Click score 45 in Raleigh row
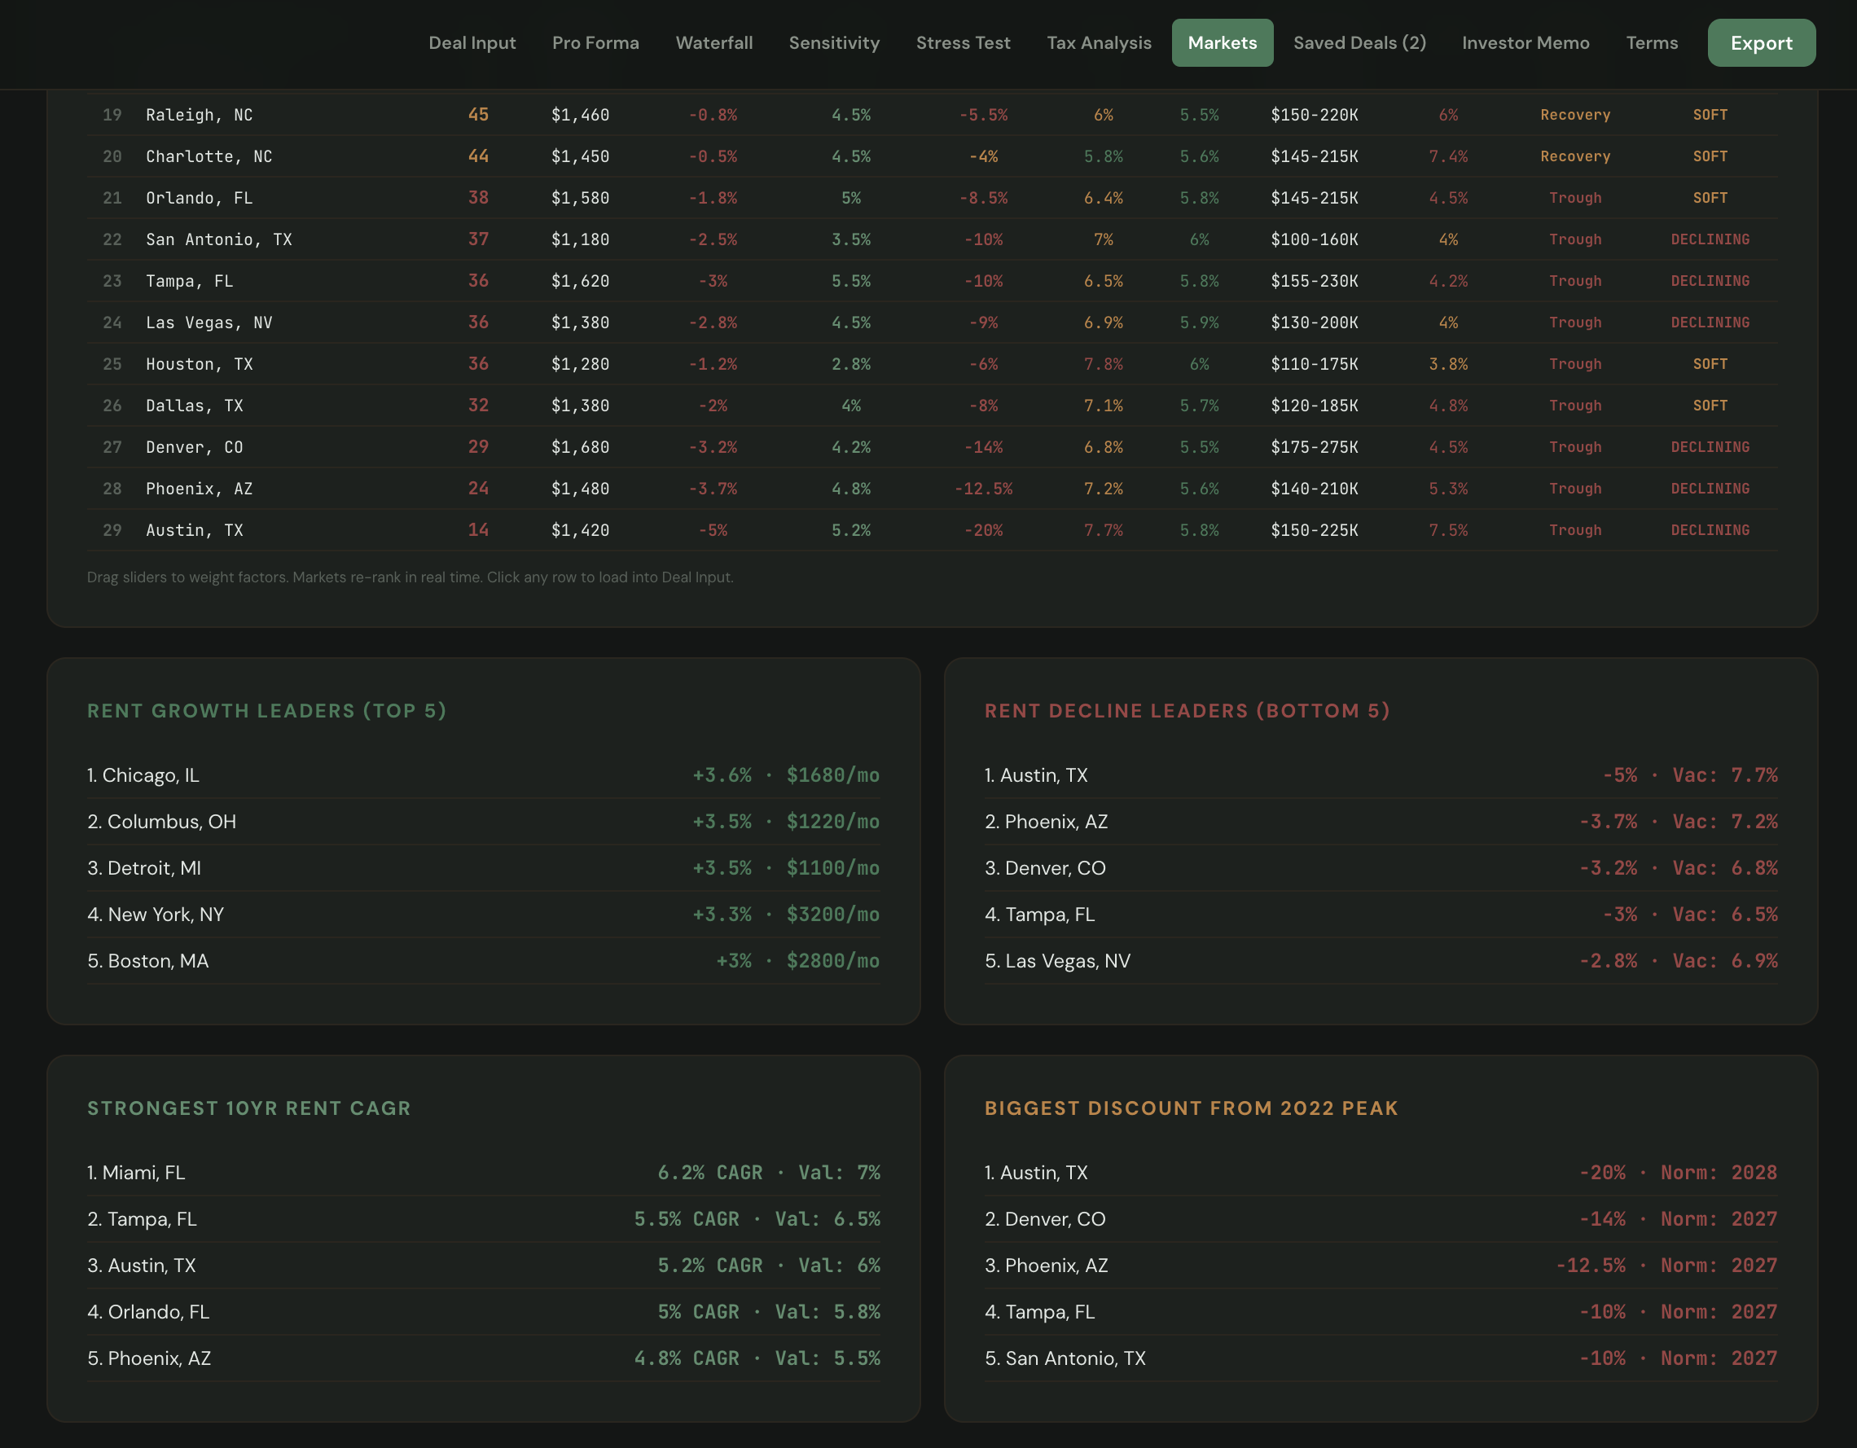 (x=478, y=115)
